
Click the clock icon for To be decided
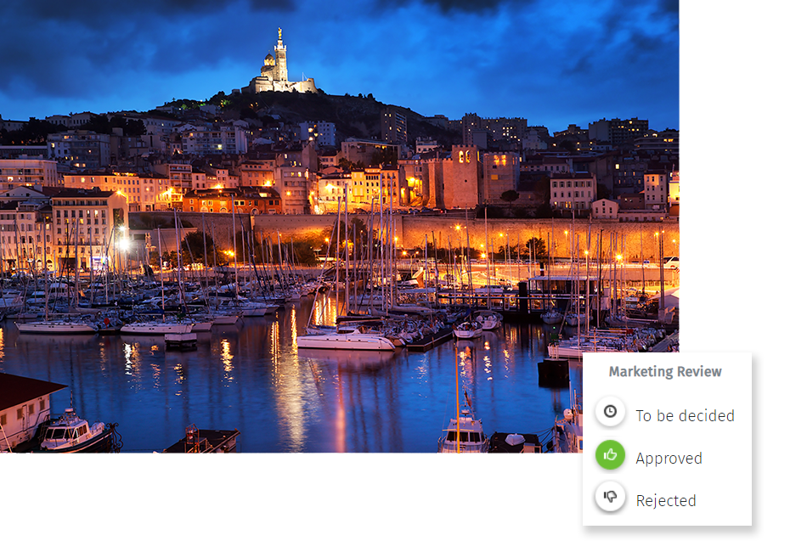click(610, 412)
